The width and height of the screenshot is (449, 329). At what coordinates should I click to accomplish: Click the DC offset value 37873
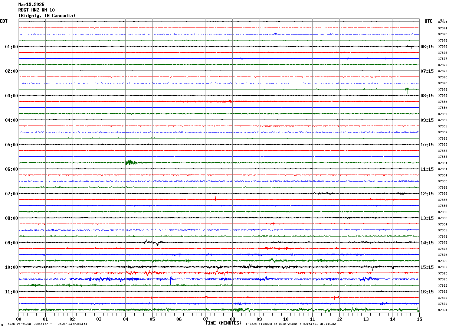pyautogui.click(x=442, y=249)
